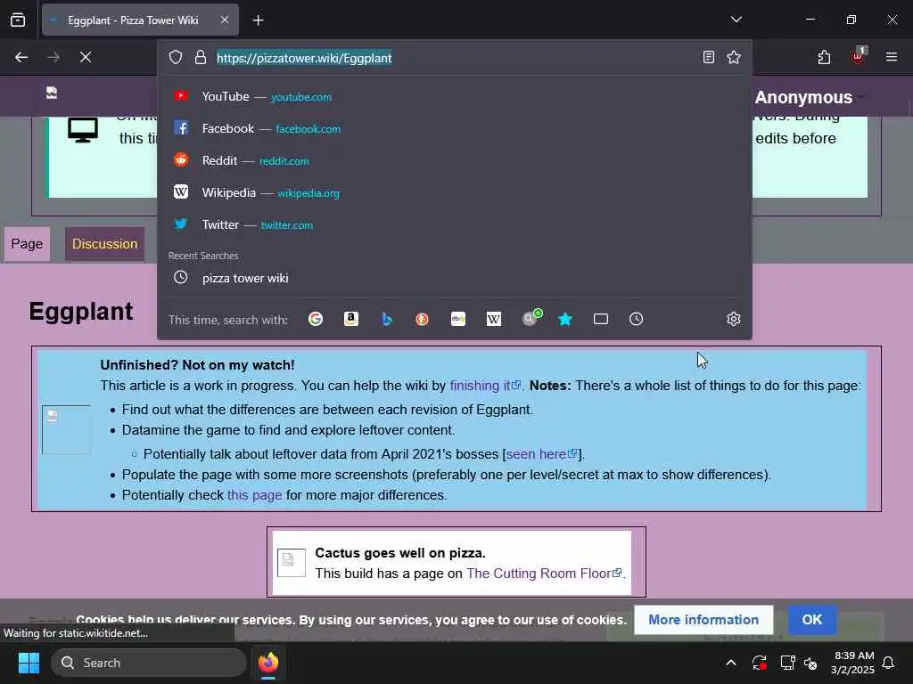Open the taskbar clock and date

point(852,663)
